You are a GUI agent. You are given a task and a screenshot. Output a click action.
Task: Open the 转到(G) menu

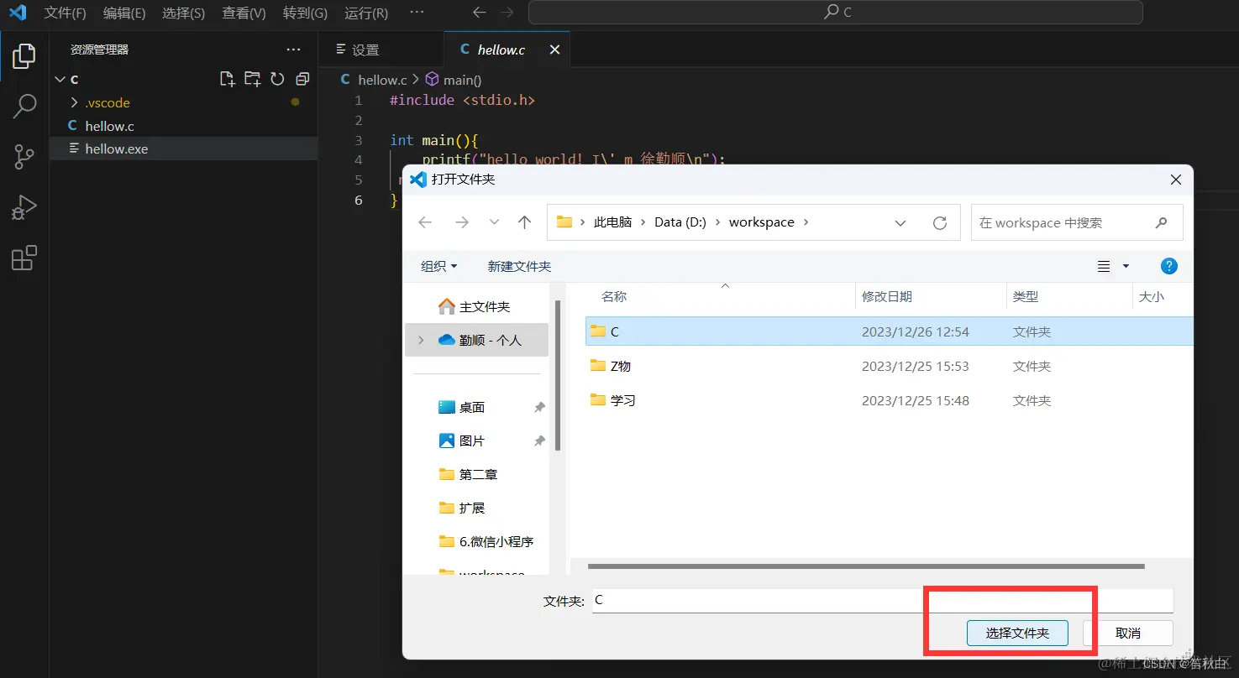tap(305, 13)
